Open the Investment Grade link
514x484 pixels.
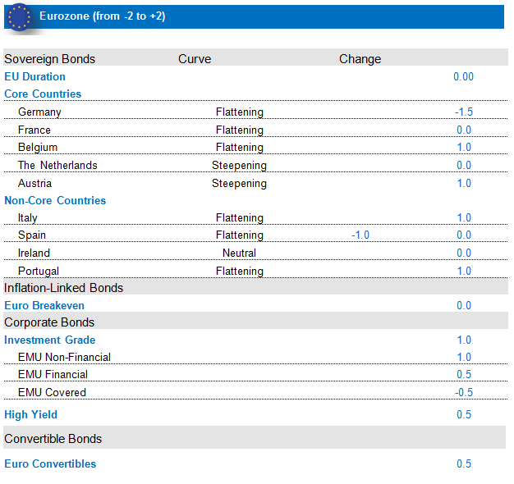[50, 340]
